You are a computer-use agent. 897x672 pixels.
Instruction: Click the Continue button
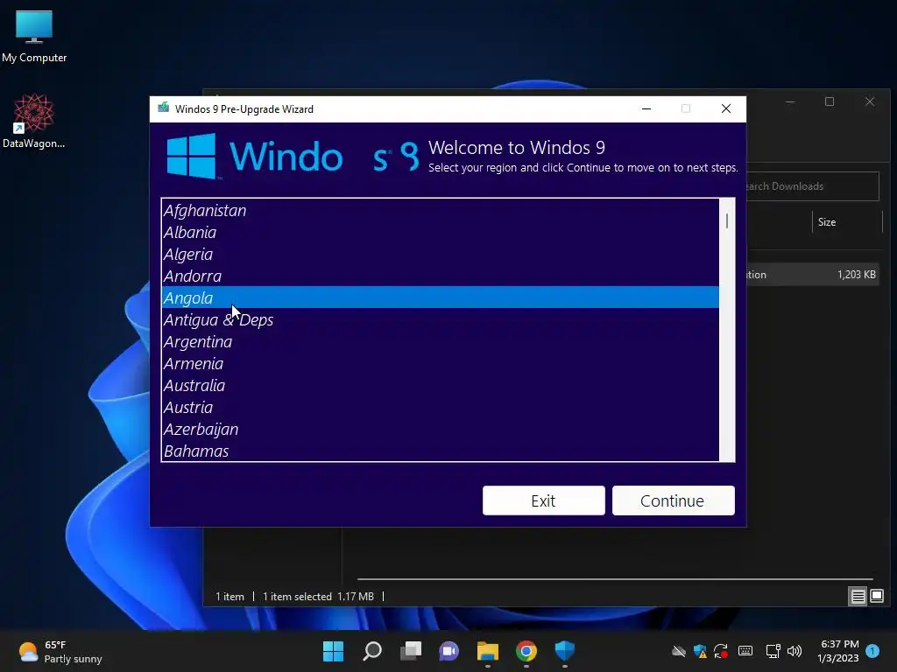click(x=674, y=500)
